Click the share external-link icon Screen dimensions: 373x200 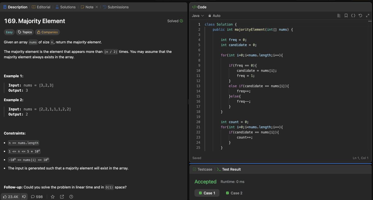62,197
